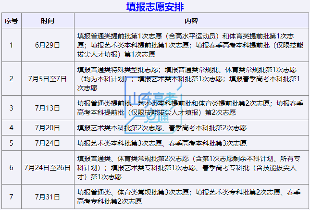Select the 7月31日 date cell
The image size is (310, 210).
click(x=48, y=197)
